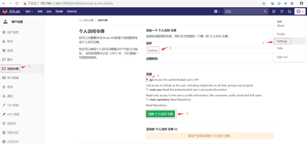307x144 pixels.
Task: Enable the read_repository scope checkbox
Action: 147,99
